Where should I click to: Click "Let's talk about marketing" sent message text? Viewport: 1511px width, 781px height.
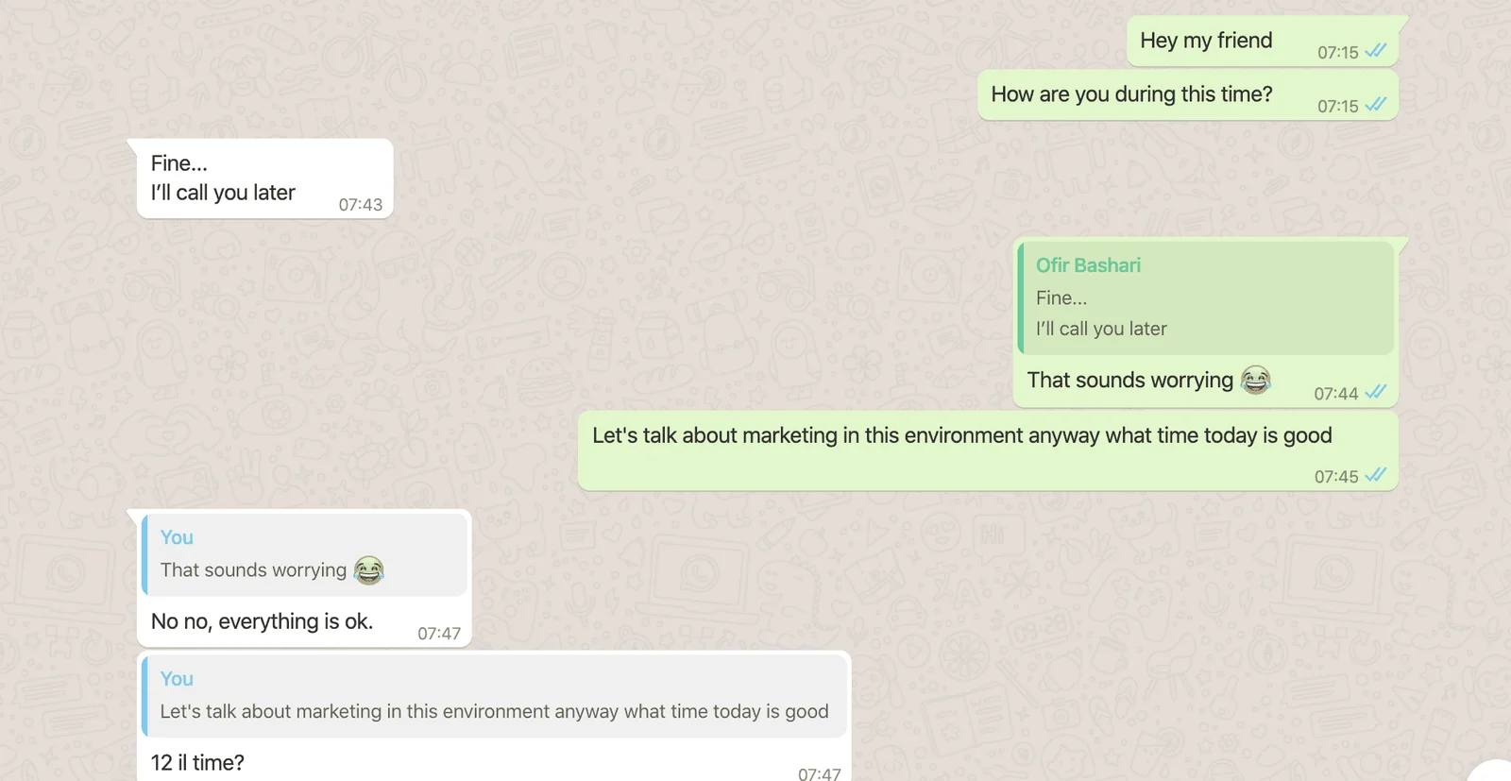pos(961,435)
